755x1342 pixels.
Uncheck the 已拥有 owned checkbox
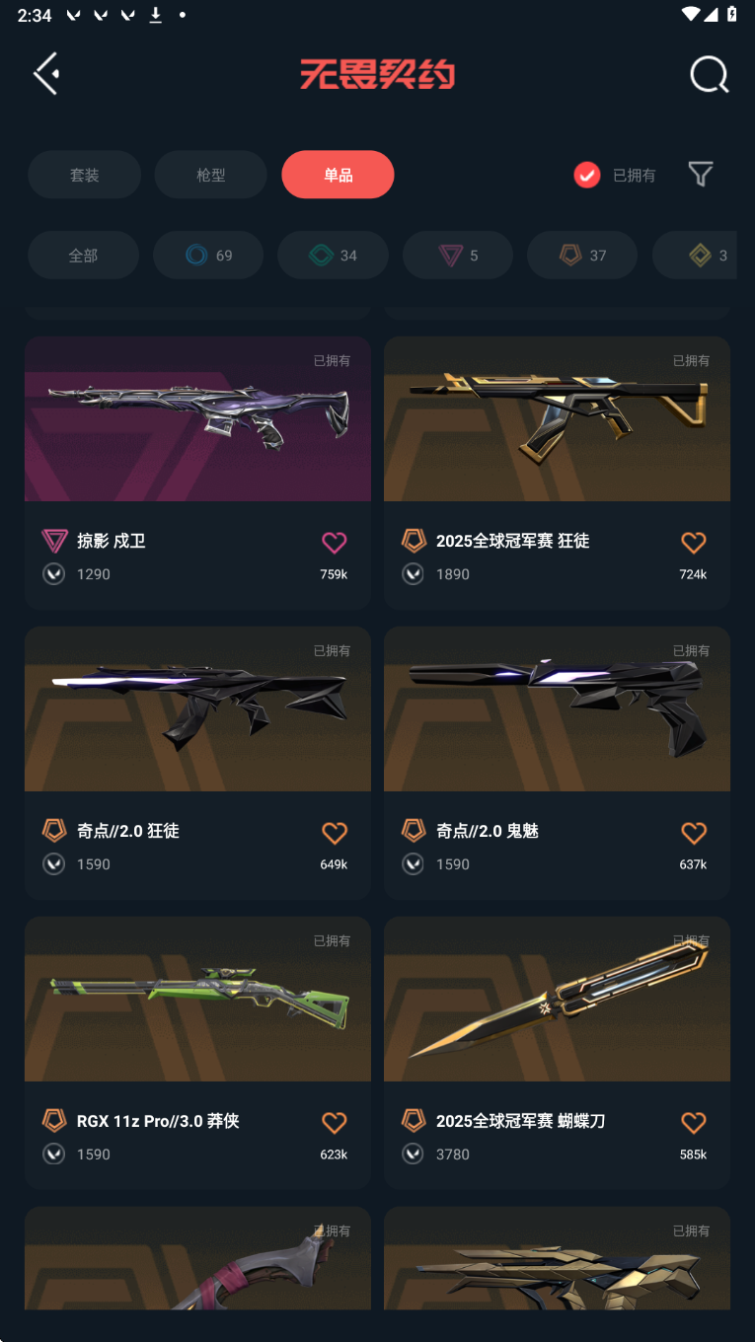click(x=587, y=175)
